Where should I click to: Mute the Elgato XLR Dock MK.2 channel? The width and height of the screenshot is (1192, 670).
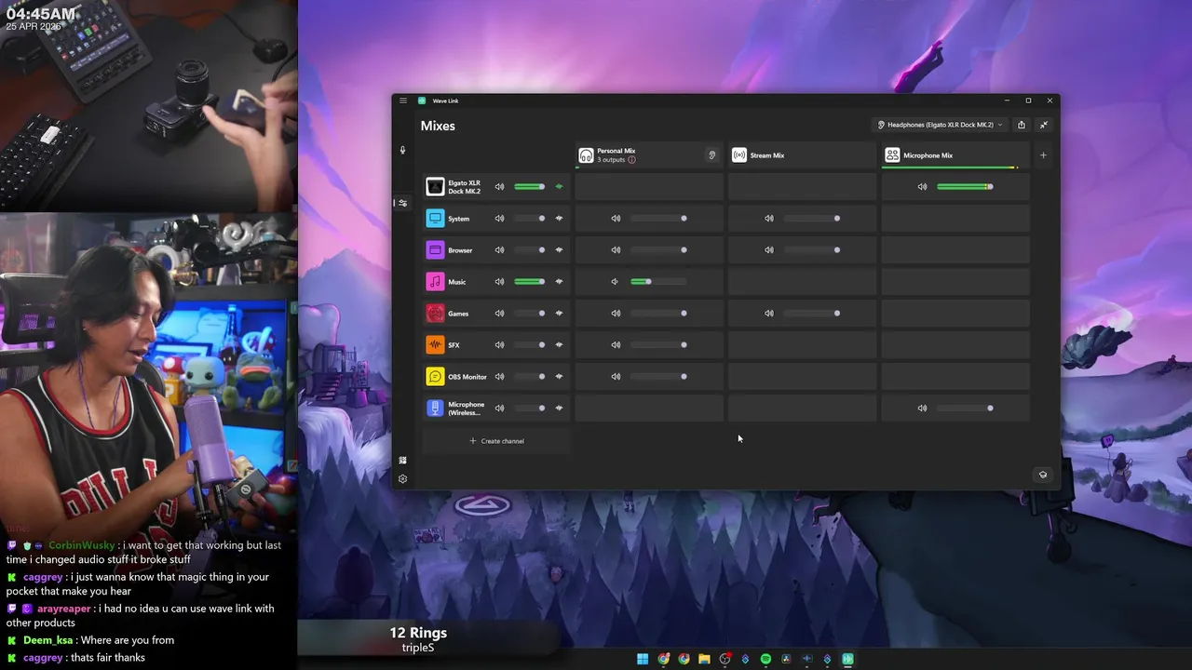click(x=499, y=187)
